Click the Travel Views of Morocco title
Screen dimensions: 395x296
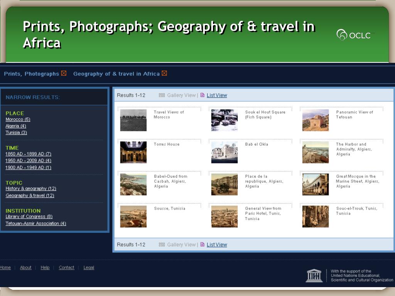(169, 114)
